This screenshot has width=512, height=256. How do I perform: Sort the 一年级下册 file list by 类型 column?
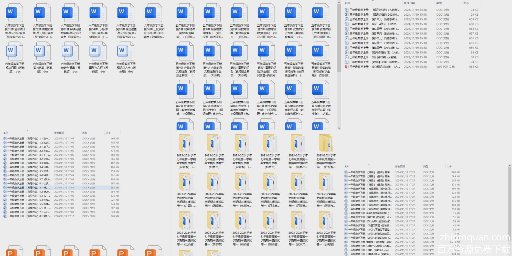coord(426,166)
